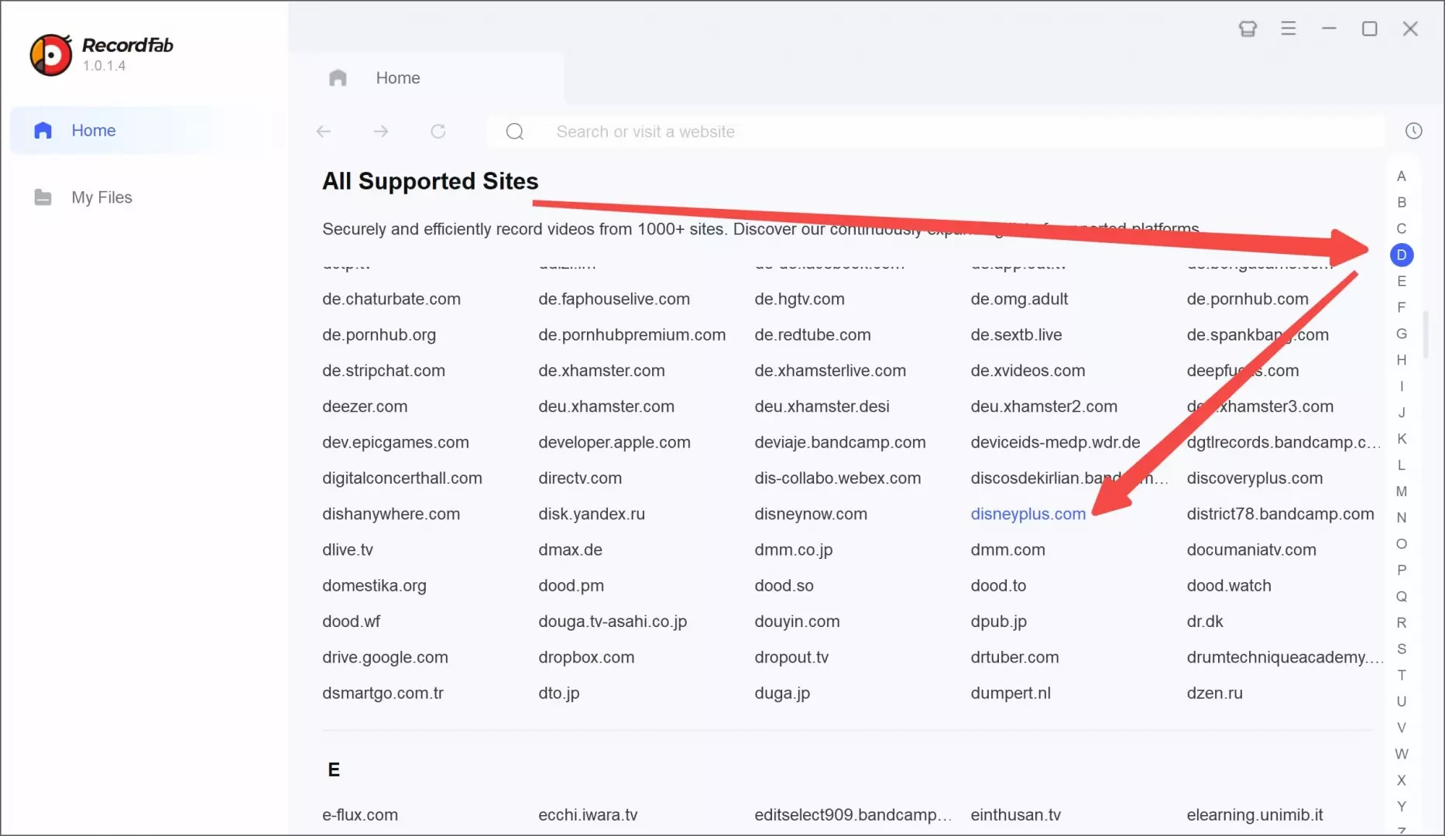Open dropbox.com link
1445x836 pixels.
(586, 657)
